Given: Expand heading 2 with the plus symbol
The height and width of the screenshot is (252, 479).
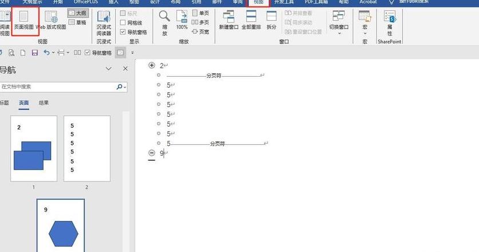Looking at the screenshot, I should (x=151, y=65).
